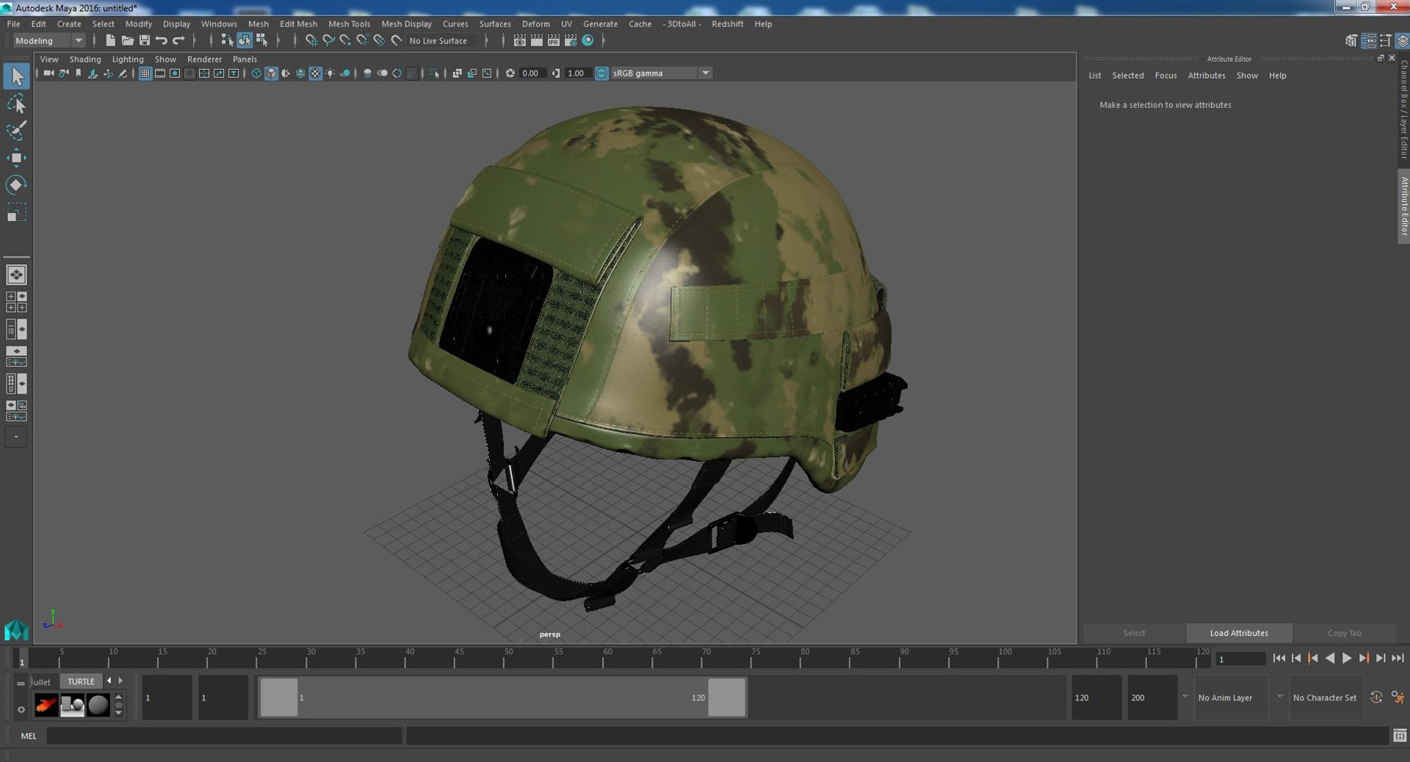Toggle textured display in viewport

click(x=315, y=73)
